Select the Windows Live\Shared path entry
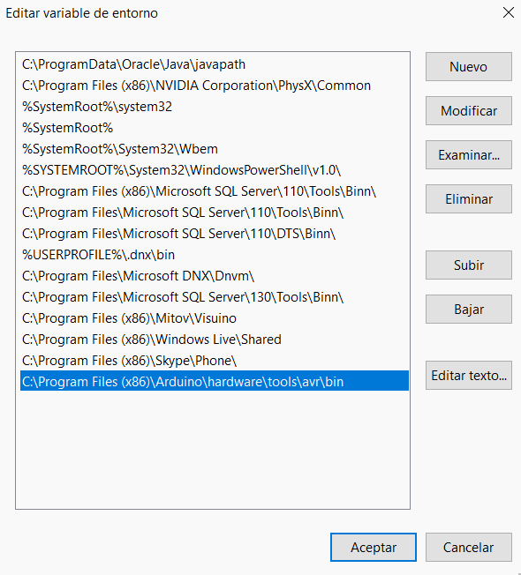This screenshot has width=521, height=575. [215, 340]
